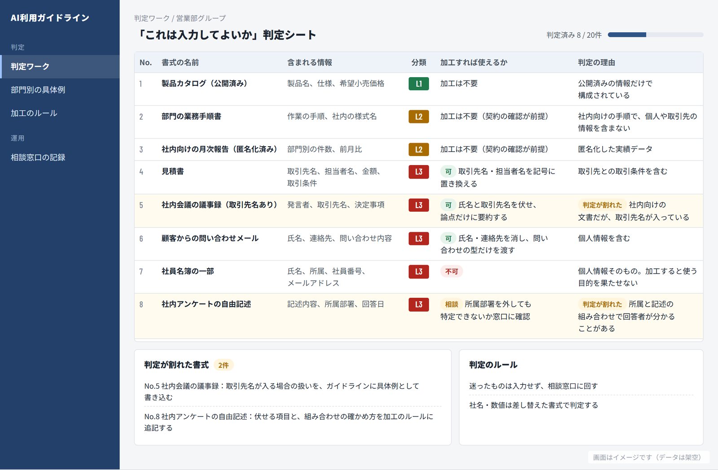Select the 社内会議の議事録 row title
Image resolution: width=718 pixels, height=470 pixels.
(x=220, y=205)
